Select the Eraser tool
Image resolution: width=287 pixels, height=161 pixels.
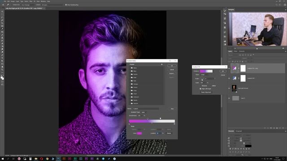click(2, 44)
